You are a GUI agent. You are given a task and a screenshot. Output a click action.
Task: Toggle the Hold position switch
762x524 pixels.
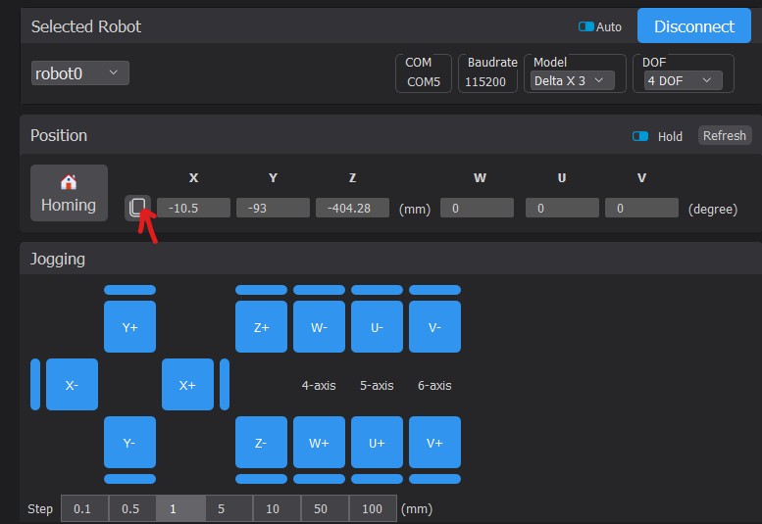coord(640,136)
